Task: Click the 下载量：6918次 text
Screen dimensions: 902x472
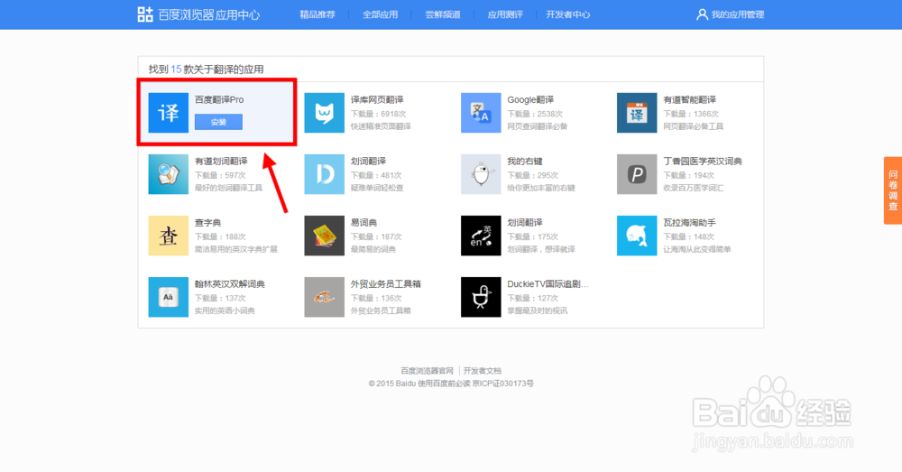Action: 379,114
